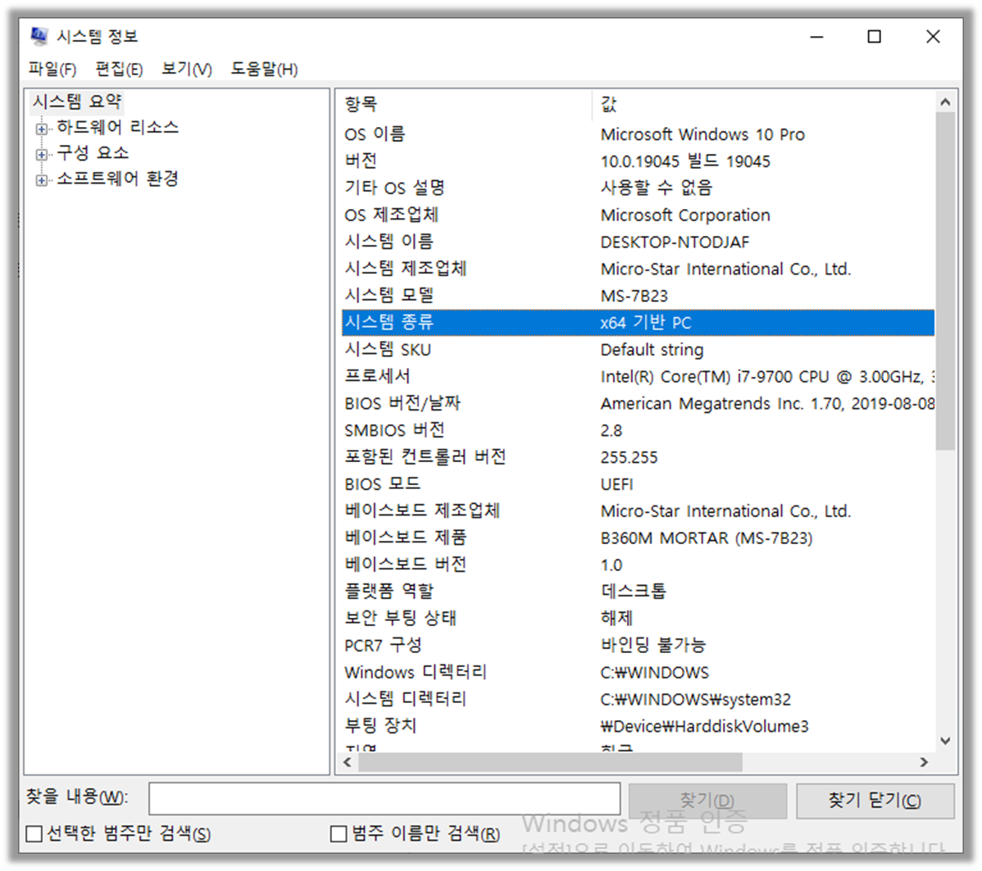
Task: Sort by the 항목 column header
Action: [466, 104]
